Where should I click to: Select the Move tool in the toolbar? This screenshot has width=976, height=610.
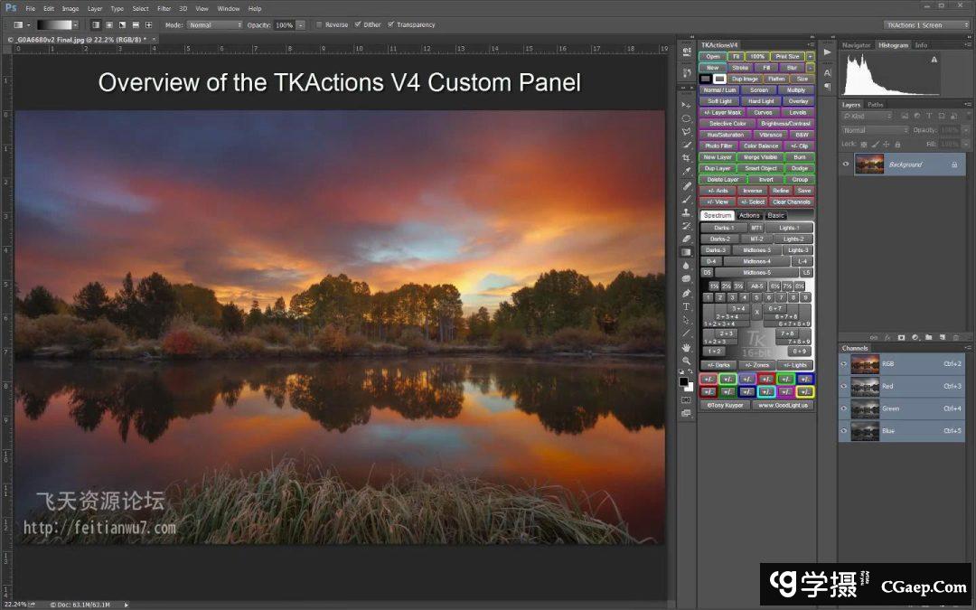coord(686,106)
